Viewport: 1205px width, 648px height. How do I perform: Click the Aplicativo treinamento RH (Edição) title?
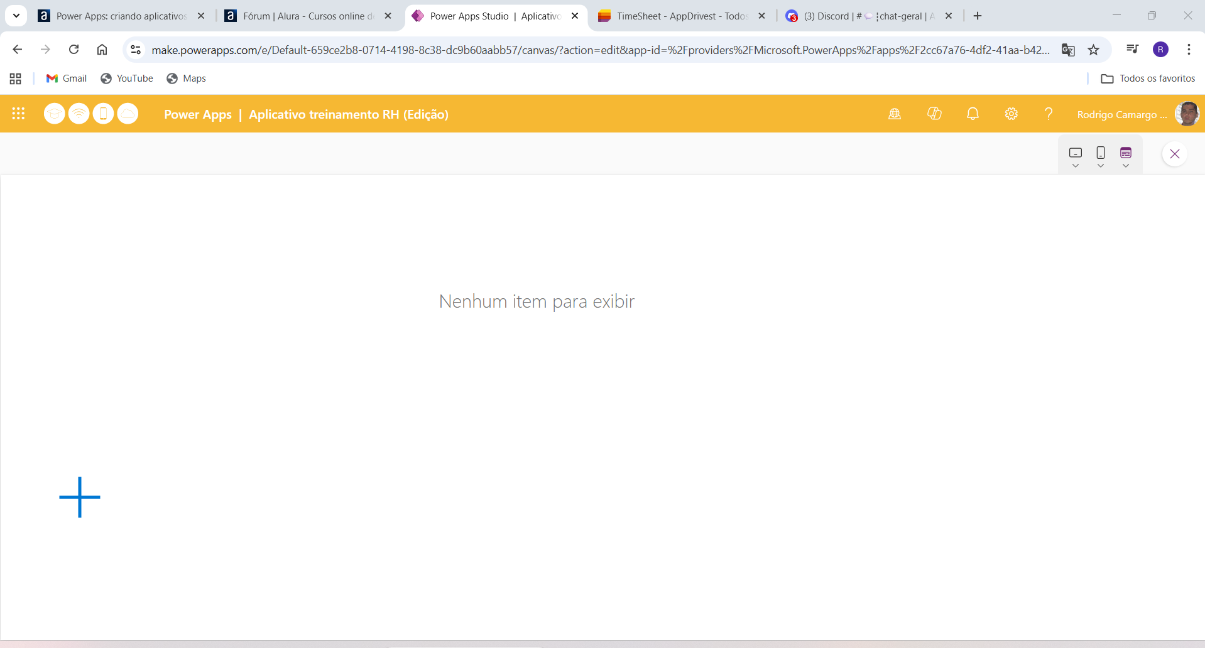pos(349,114)
